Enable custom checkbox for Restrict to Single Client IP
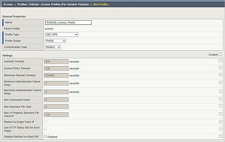 click(x=220, y=121)
